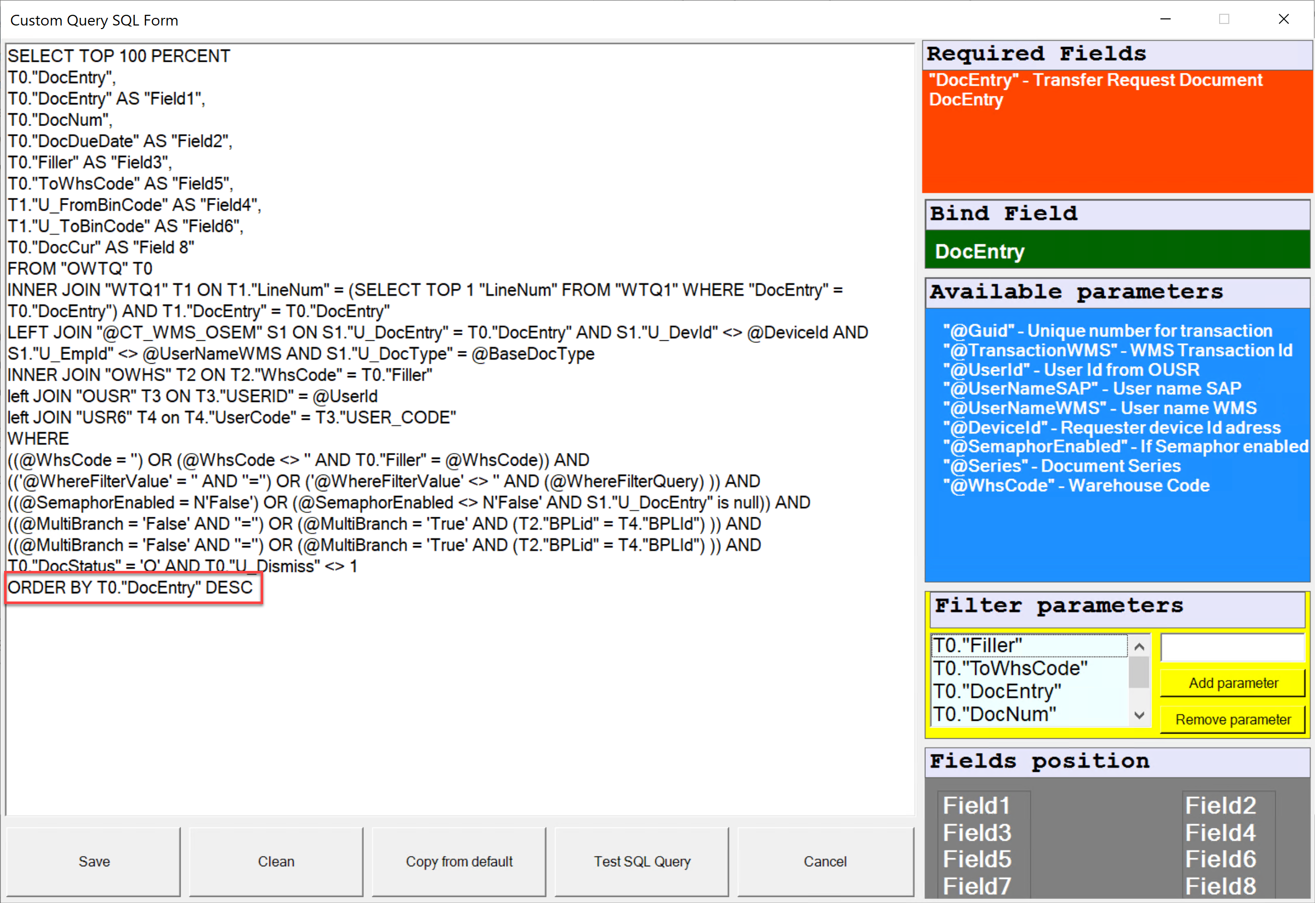Cancel the custom query form
The width and height of the screenshot is (1315, 903).
click(824, 861)
